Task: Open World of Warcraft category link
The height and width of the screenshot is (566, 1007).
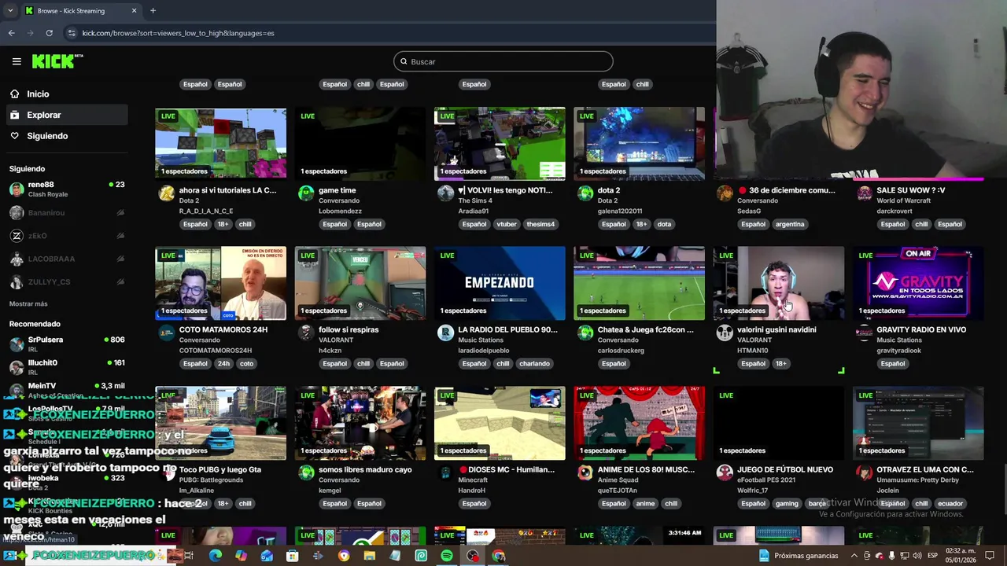Action: pyautogui.click(x=903, y=200)
